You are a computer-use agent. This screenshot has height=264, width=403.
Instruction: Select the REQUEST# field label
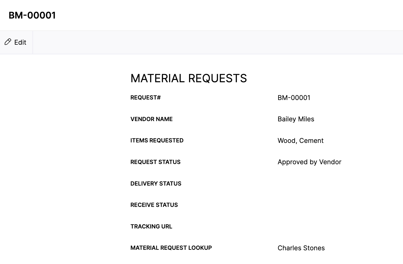145,97
